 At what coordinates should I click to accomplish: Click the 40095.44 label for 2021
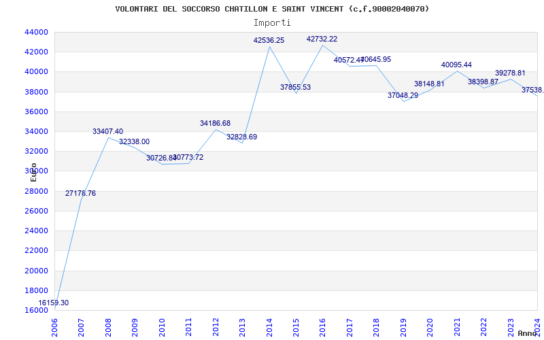456,65
